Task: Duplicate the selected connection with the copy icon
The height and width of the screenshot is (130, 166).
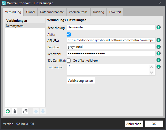Action: coord(25,111)
